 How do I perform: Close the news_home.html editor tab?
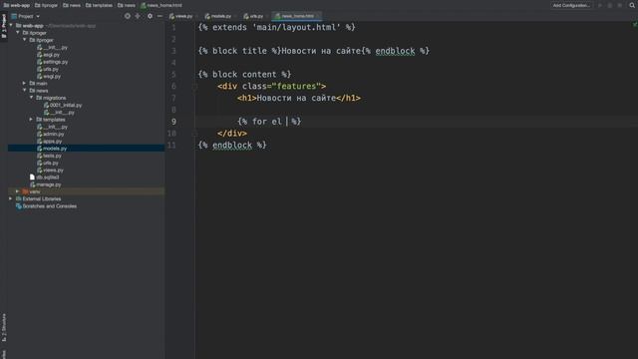[318, 16]
